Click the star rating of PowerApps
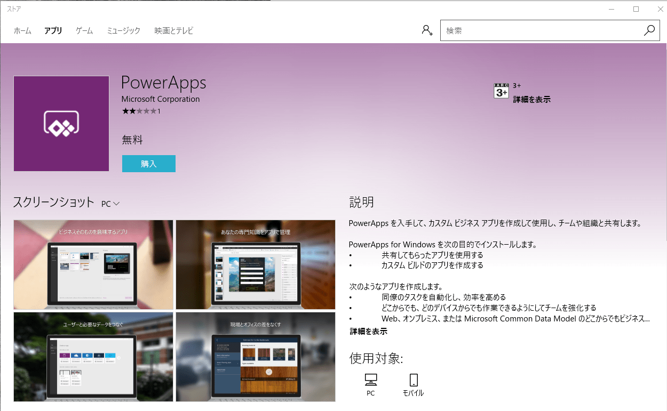 point(139,111)
